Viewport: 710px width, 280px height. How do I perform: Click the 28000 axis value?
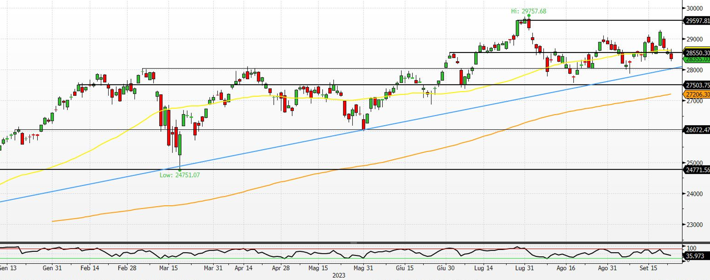click(x=694, y=70)
